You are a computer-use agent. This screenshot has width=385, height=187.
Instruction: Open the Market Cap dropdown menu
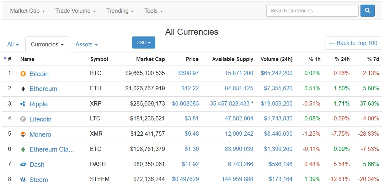27,11
